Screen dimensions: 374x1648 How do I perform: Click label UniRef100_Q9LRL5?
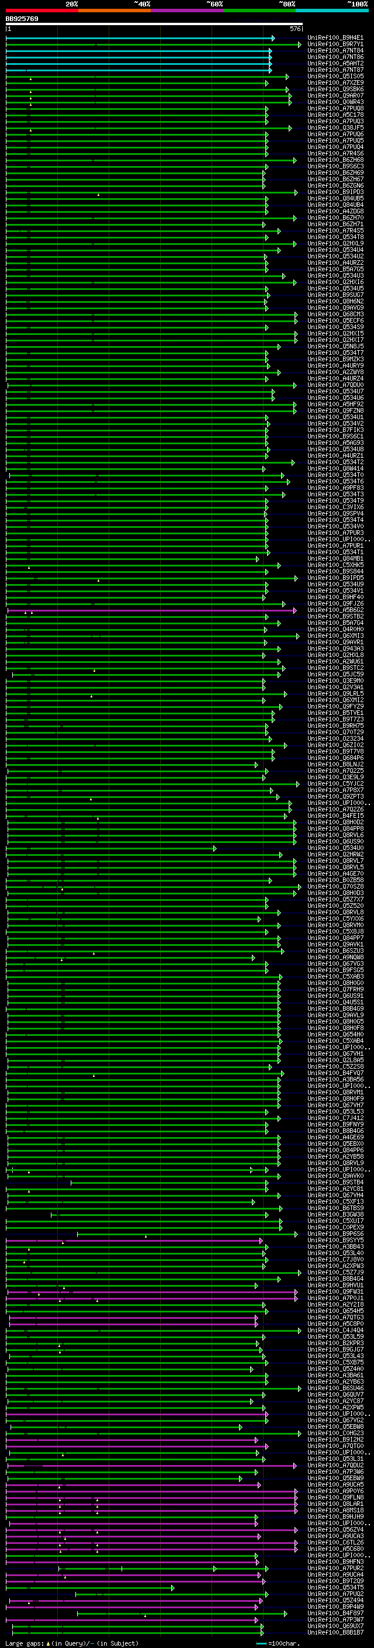click(335, 694)
